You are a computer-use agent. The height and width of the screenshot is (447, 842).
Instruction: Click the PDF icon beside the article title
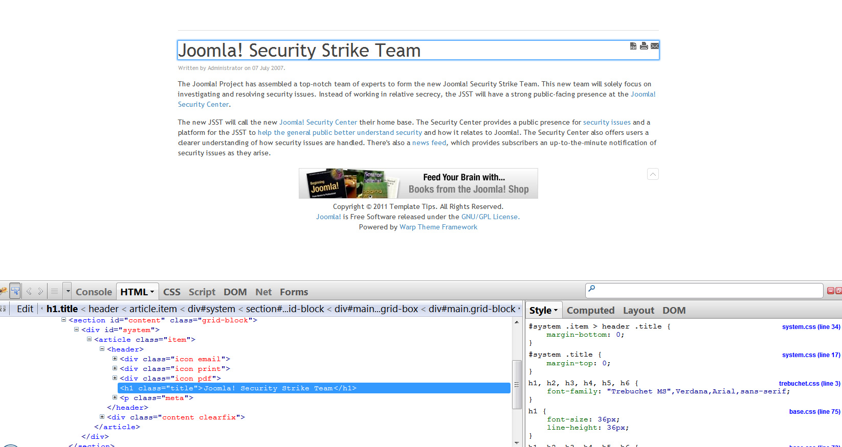pyautogui.click(x=633, y=46)
